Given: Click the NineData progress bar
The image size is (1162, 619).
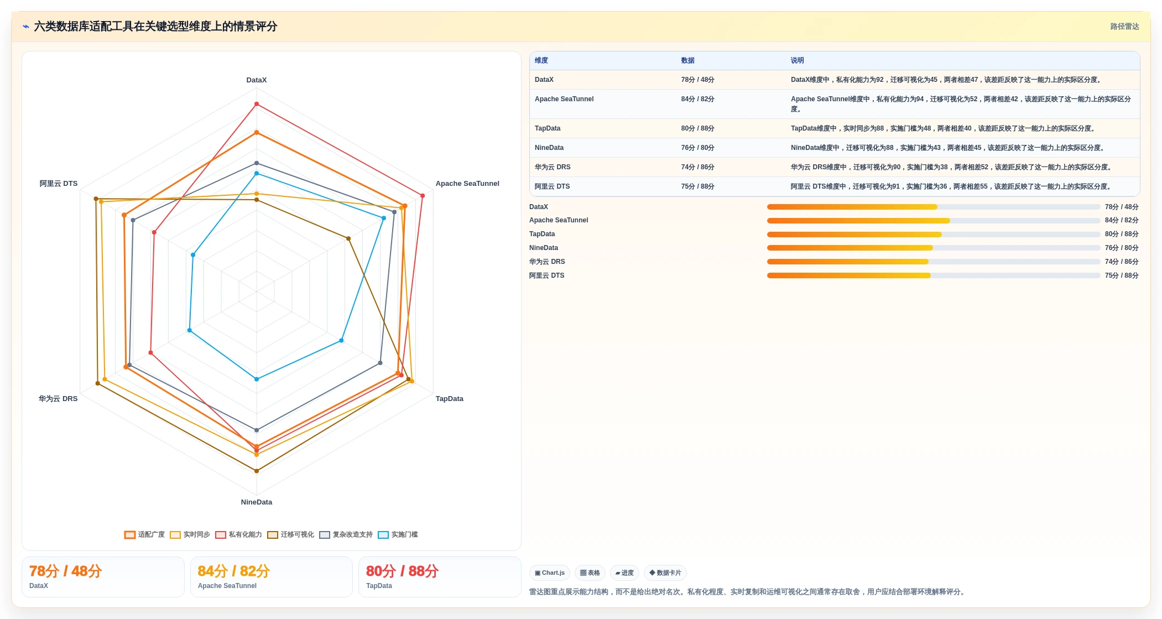Looking at the screenshot, I should point(934,248).
